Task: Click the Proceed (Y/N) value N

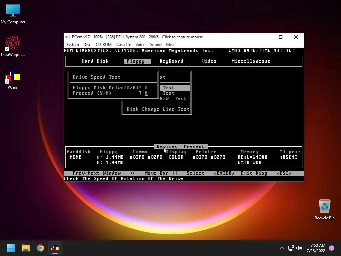Action: click(146, 93)
